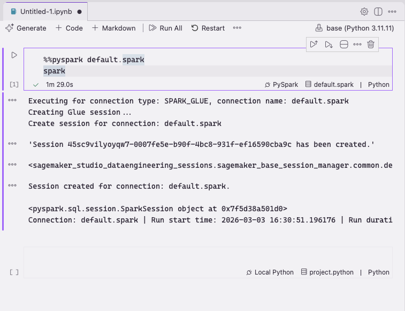Open notebook settings gear icon

coord(364,12)
